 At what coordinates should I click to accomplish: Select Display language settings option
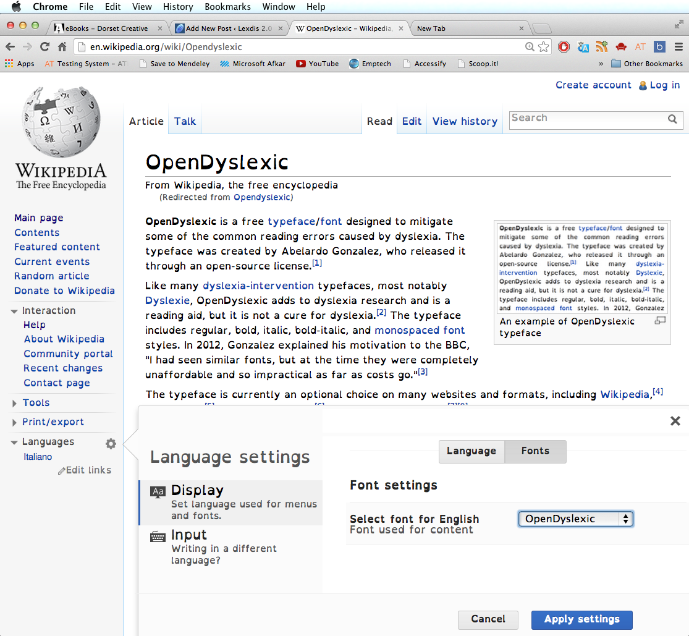(x=231, y=502)
